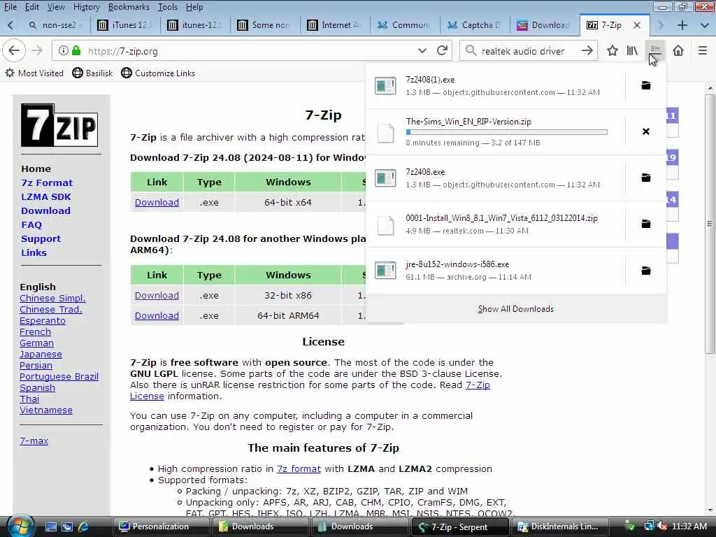716x537 pixels.
Task: Reload the page with the refresh icon
Action: click(442, 50)
